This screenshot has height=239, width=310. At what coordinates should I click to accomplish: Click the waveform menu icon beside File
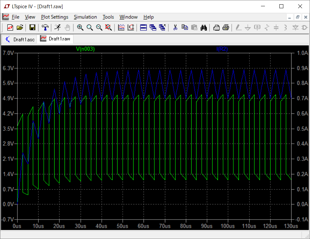point(6,17)
